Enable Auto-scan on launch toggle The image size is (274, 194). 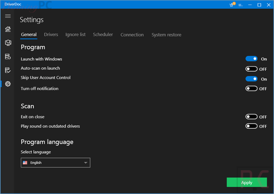251,69
